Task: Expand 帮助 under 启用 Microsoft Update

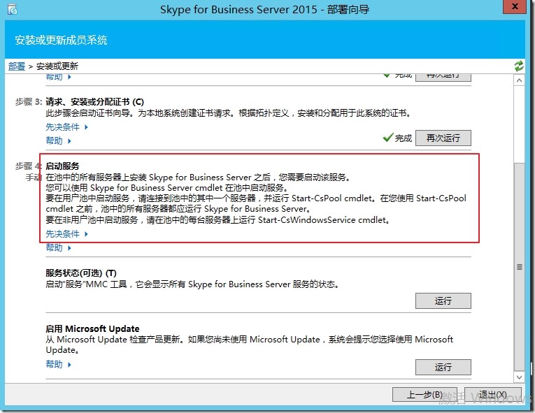Action: pos(58,365)
